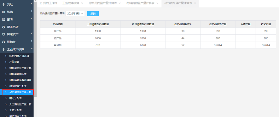This screenshot has width=279, height=117.
Task: Click the icon beside 期末结转
Action: (3, 27)
